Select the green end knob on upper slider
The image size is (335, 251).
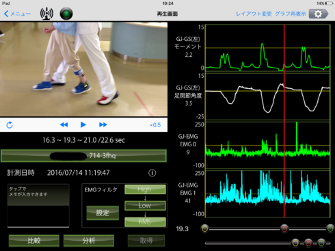(330, 228)
